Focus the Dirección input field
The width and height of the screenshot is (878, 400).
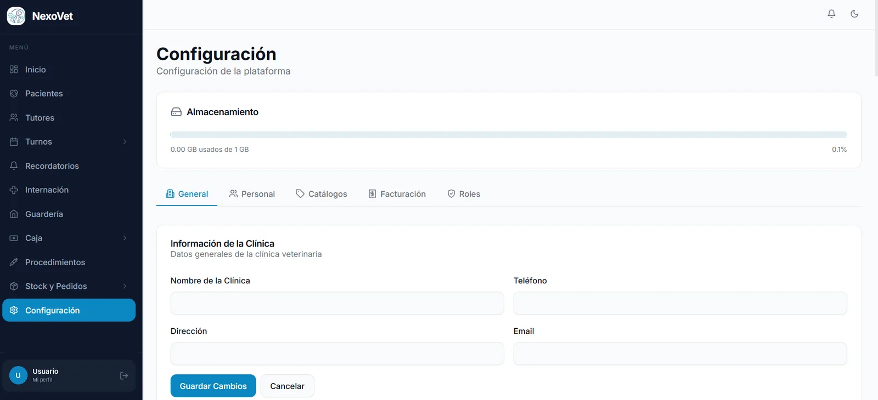(337, 353)
